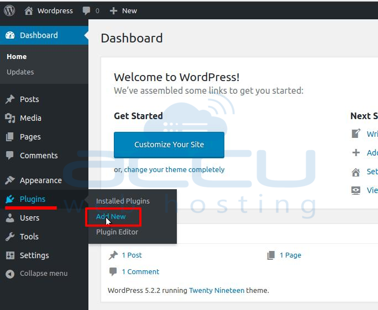Viewport: 378px width, 310px height.
Task: Open the Posts menu
Action: click(29, 99)
